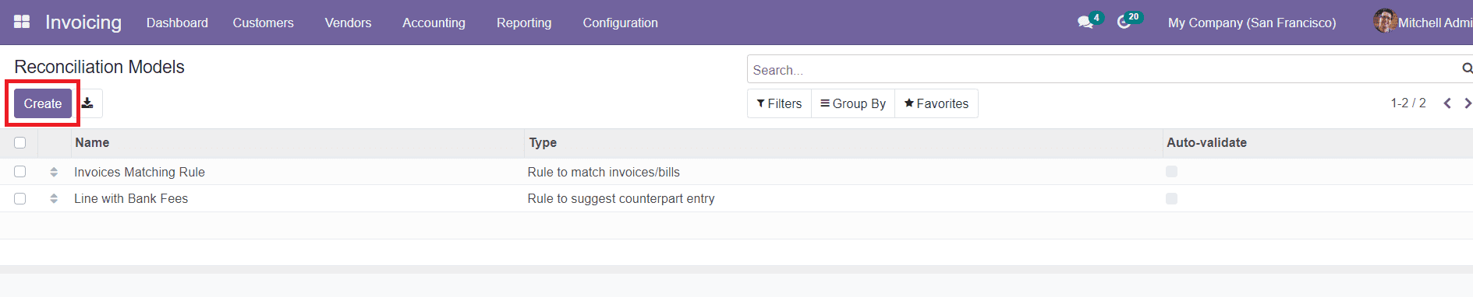Click the 1-2 / 2 pager counter
The image size is (1473, 297).
1408,103
